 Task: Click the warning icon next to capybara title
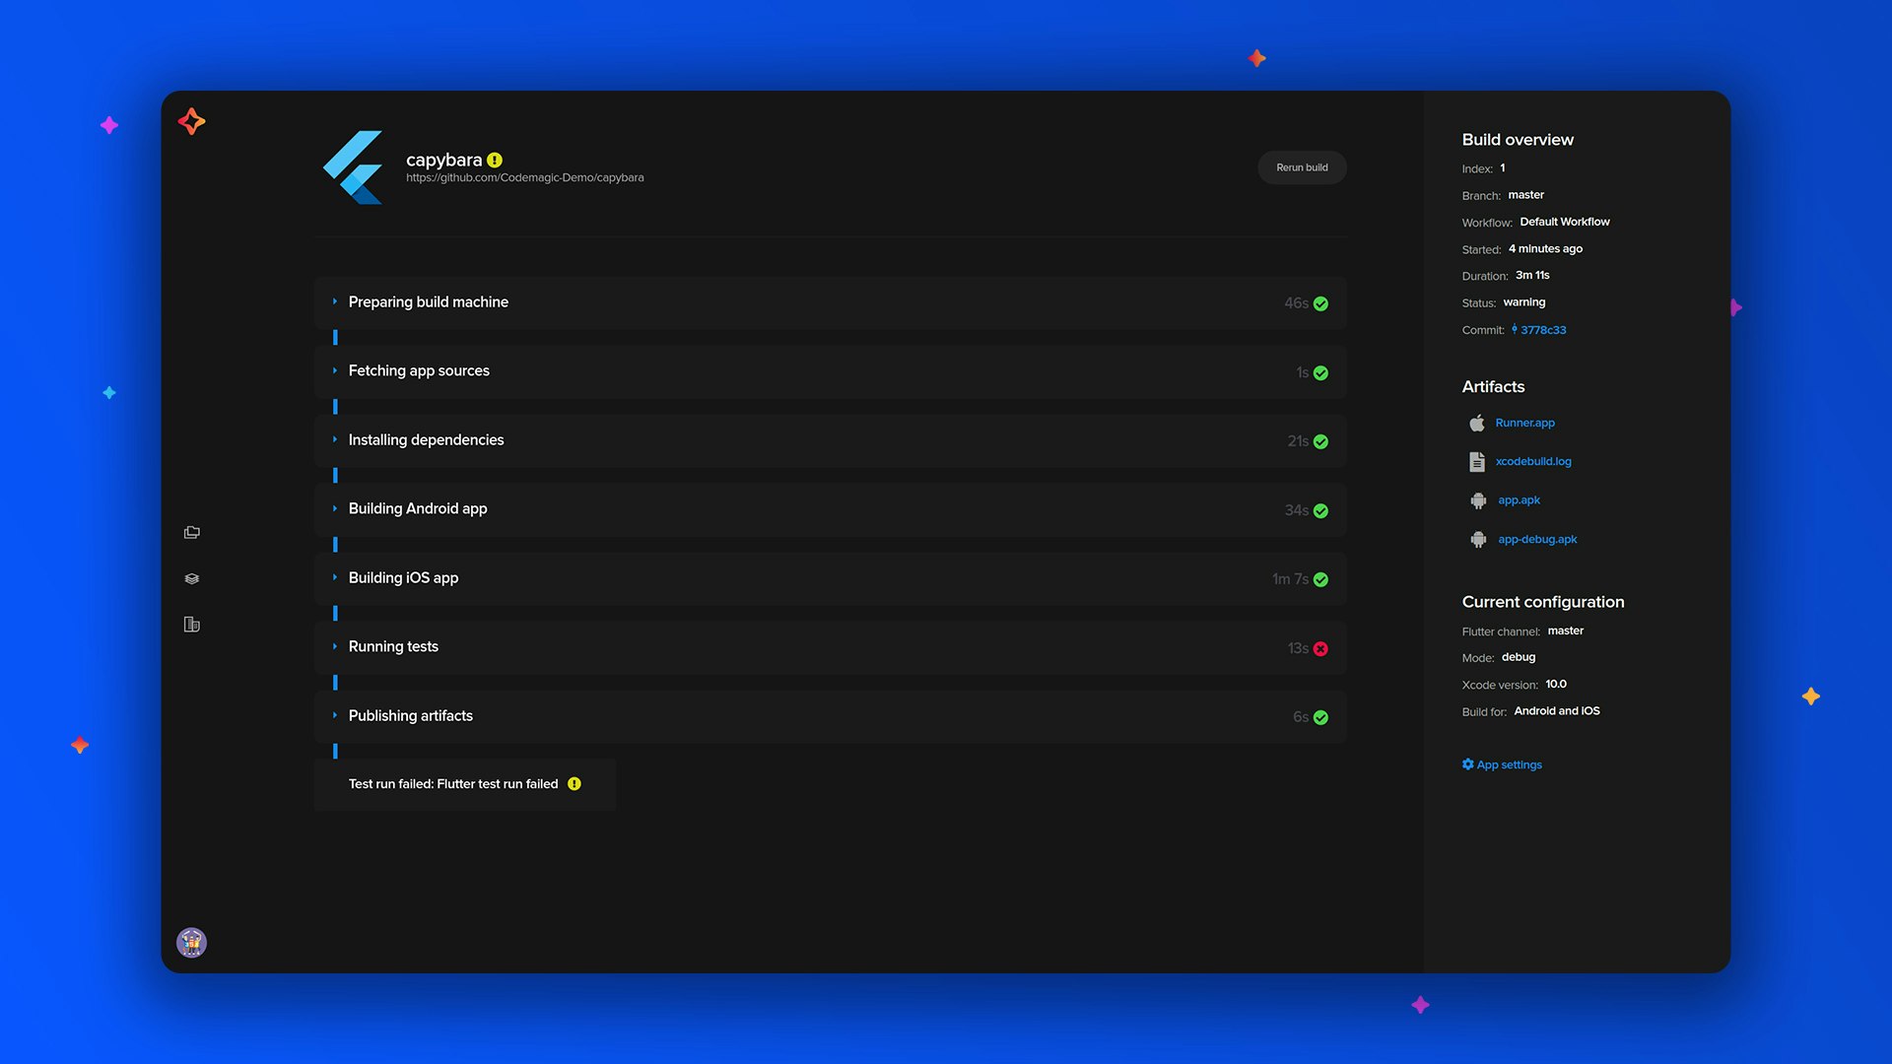click(x=495, y=159)
